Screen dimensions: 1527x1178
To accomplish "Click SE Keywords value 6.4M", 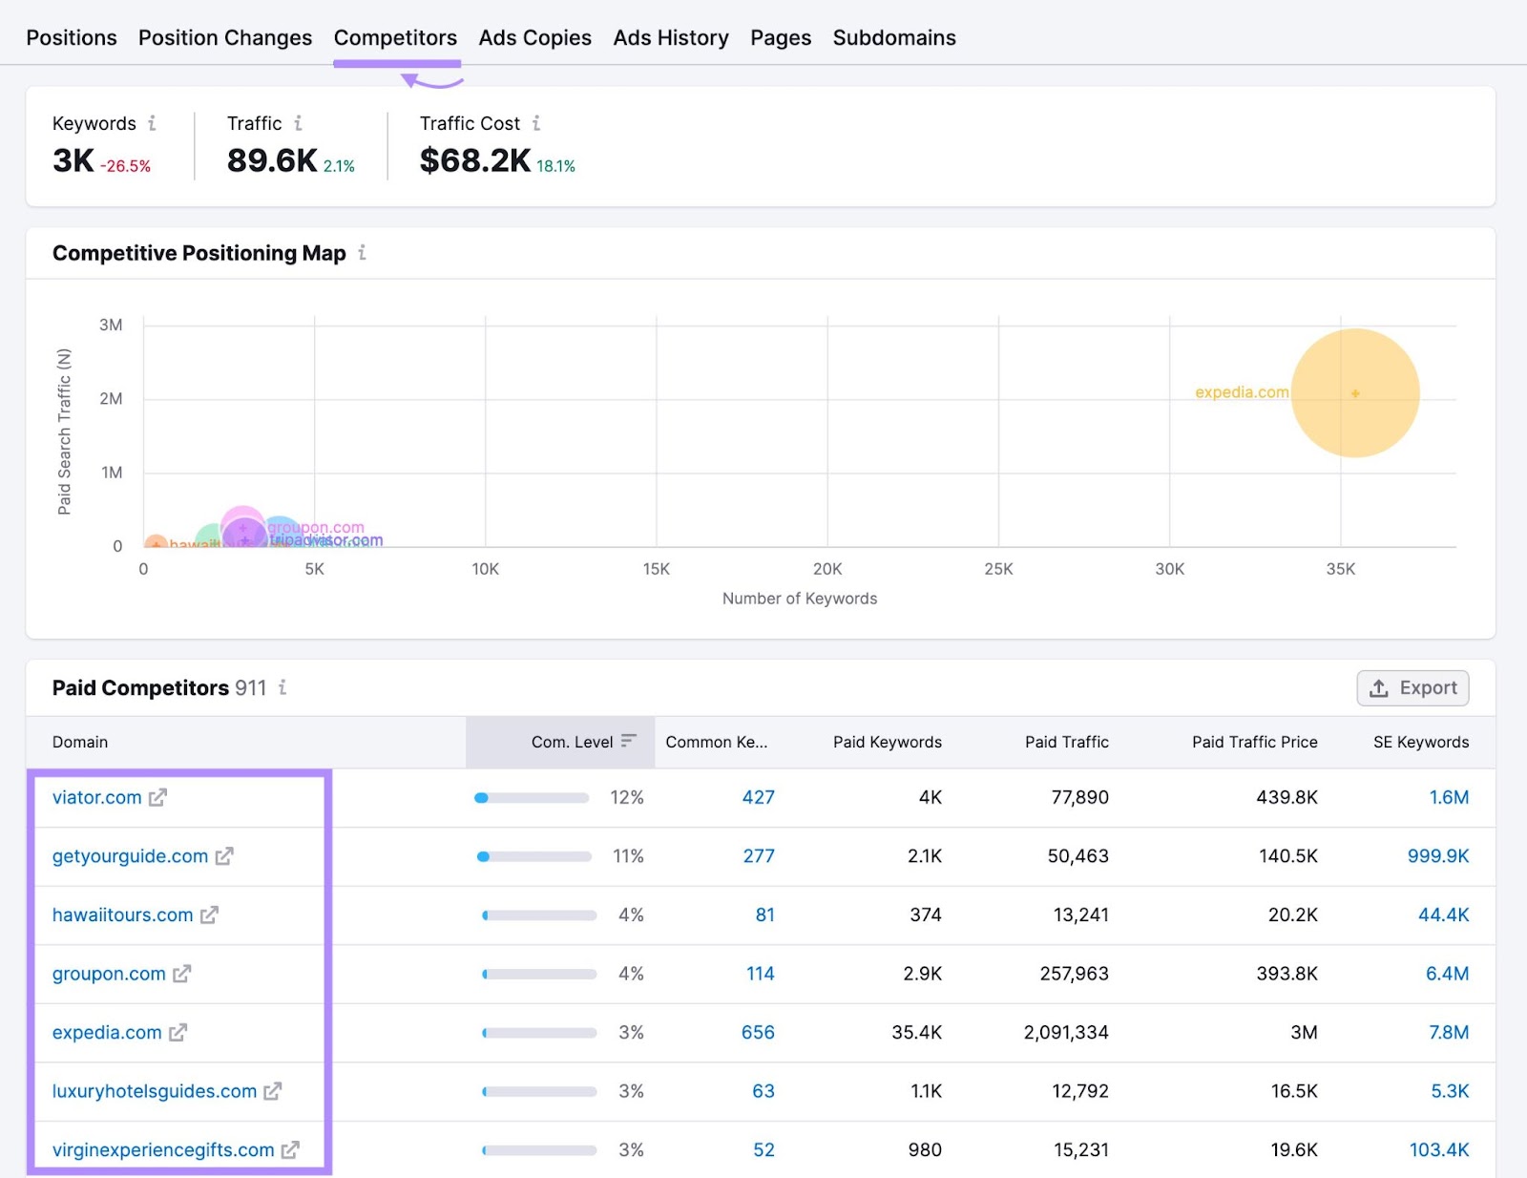I will [1448, 974].
